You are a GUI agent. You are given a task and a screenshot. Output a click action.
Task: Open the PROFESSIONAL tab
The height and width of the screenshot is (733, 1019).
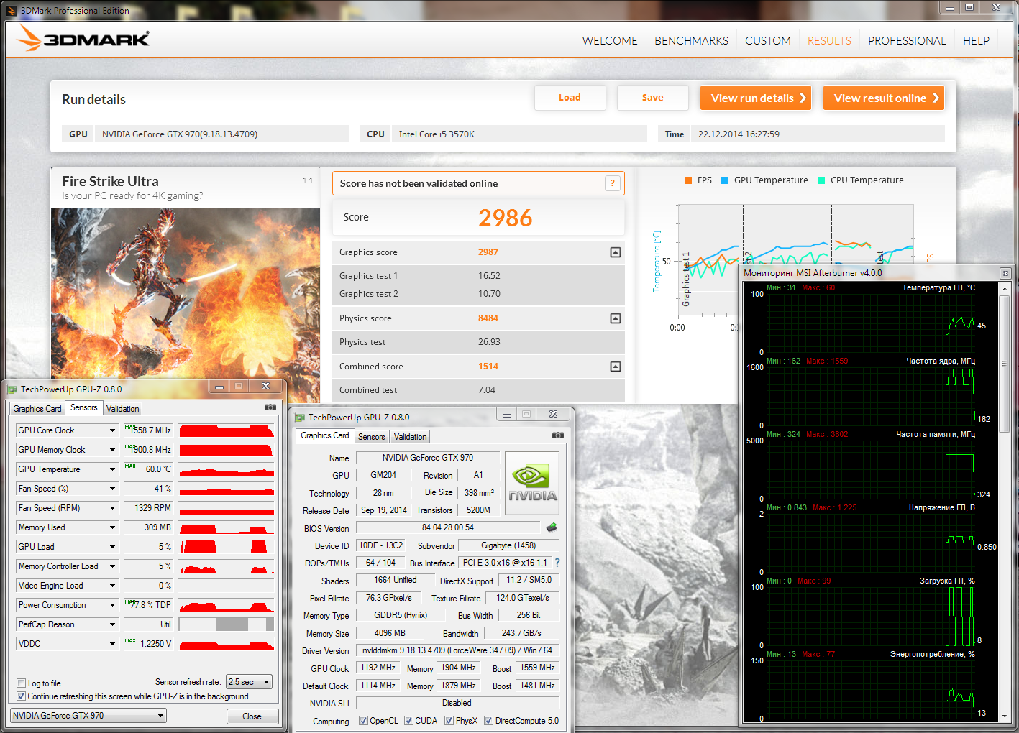(907, 41)
